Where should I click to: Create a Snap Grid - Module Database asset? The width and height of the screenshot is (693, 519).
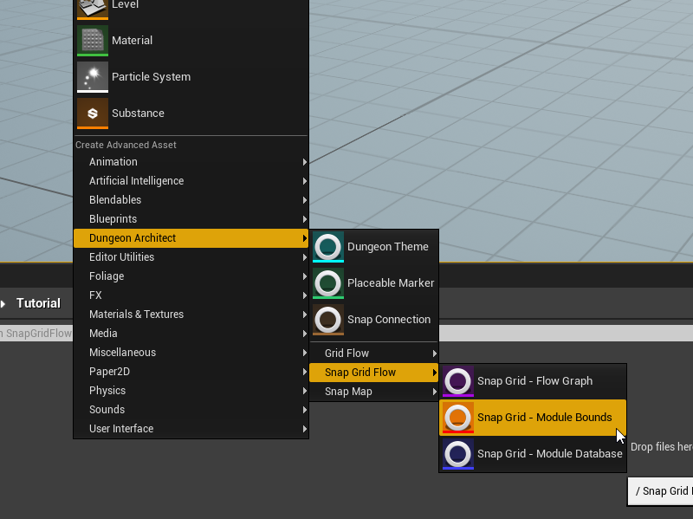pyautogui.click(x=533, y=453)
